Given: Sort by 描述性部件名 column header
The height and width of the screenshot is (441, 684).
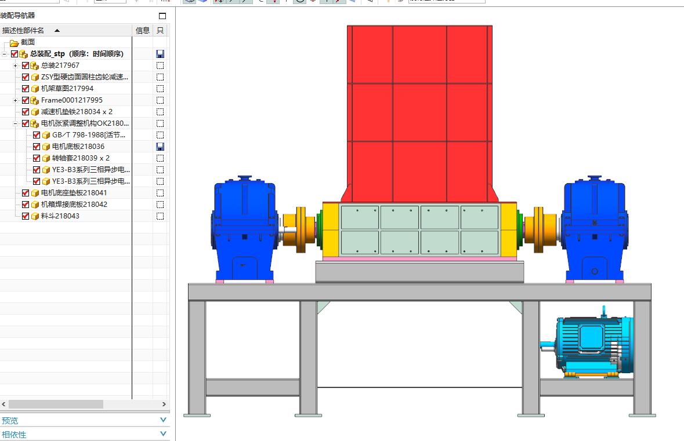Looking at the screenshot, I should 66,31.
